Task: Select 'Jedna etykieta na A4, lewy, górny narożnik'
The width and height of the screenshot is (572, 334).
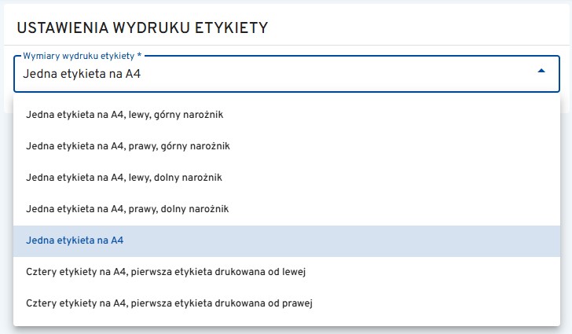Action: (x=126, y=115)
